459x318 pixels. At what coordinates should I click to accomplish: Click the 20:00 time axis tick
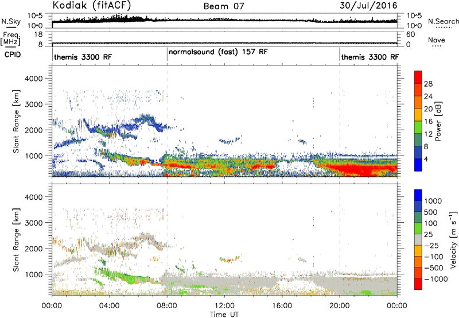340,306
